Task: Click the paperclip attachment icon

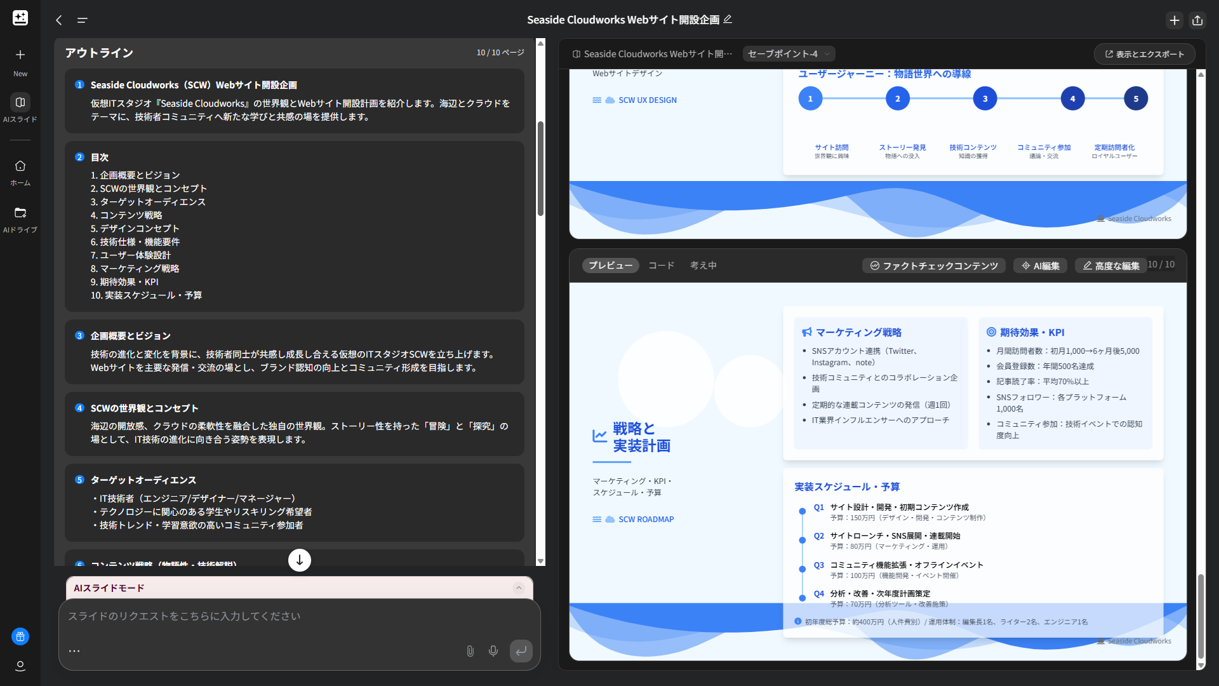Action: [470, 651]
